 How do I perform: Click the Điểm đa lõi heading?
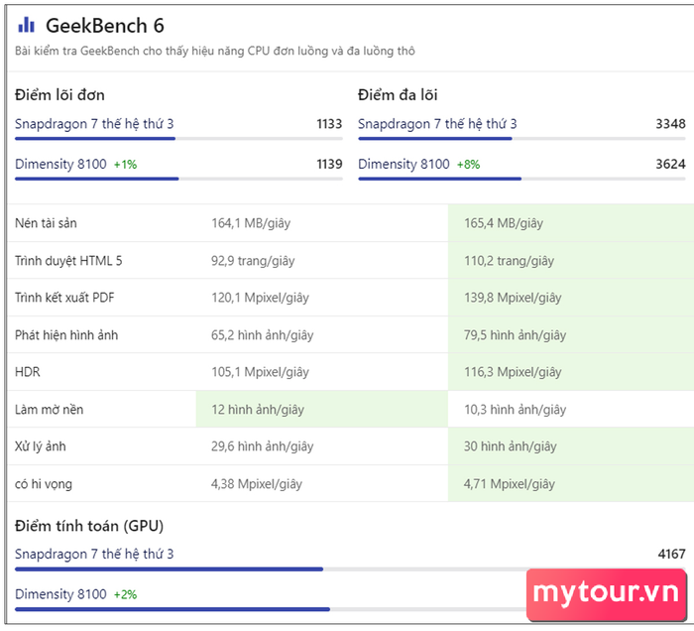(x=398, y=95)
